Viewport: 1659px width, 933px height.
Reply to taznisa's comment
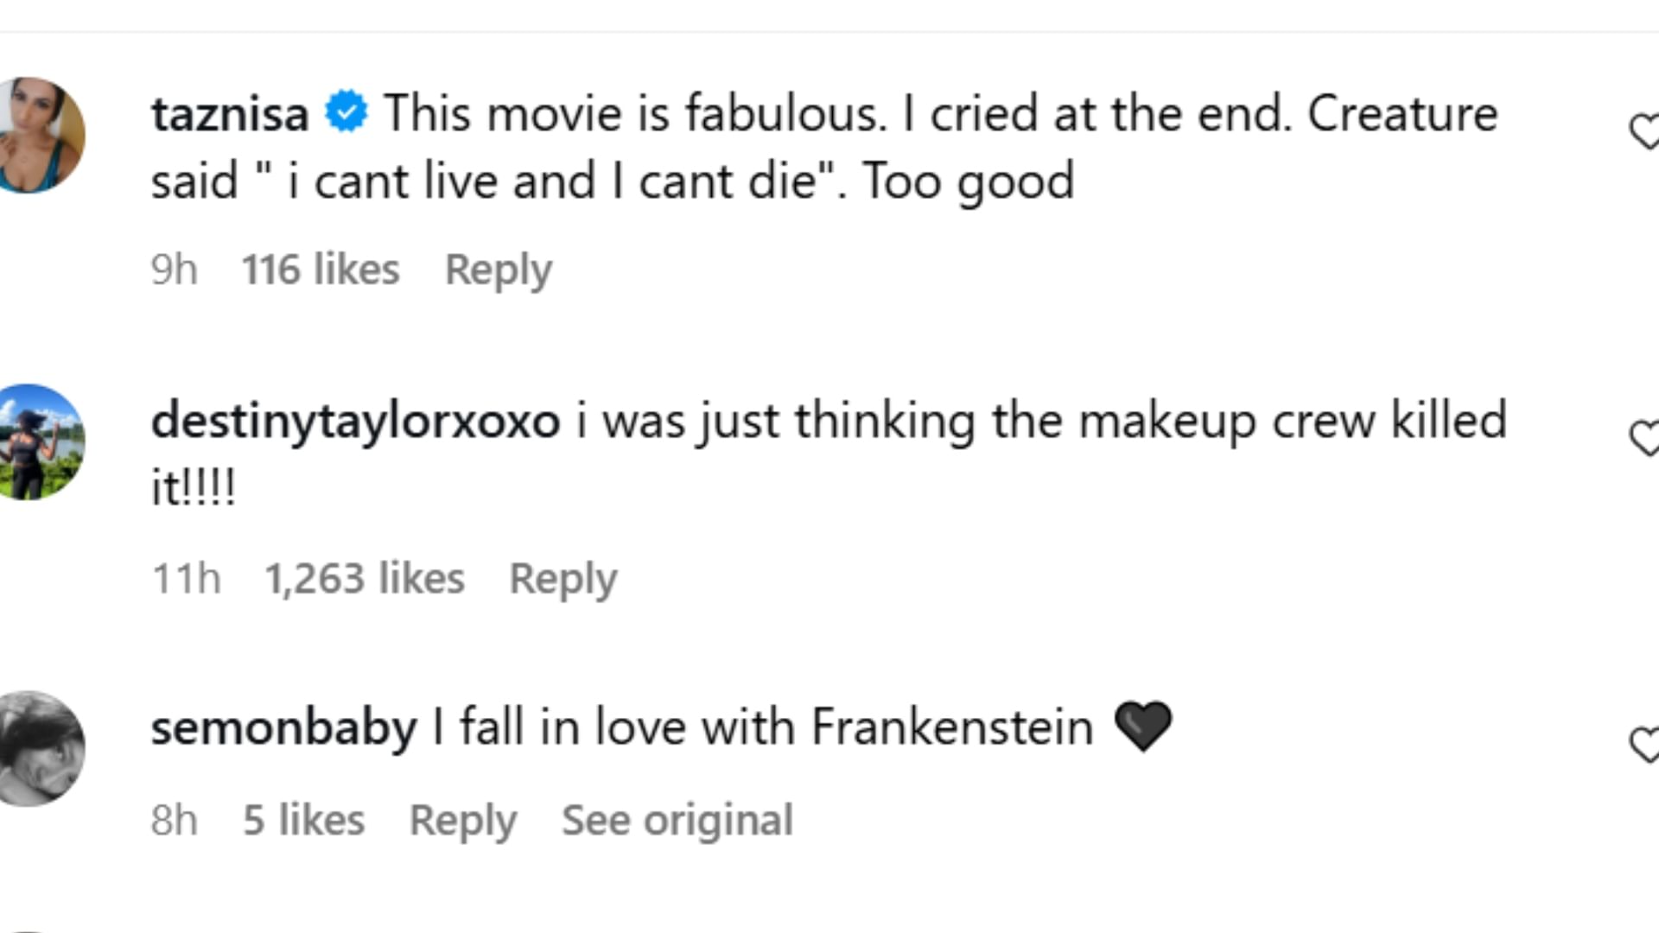click(498, 270)
